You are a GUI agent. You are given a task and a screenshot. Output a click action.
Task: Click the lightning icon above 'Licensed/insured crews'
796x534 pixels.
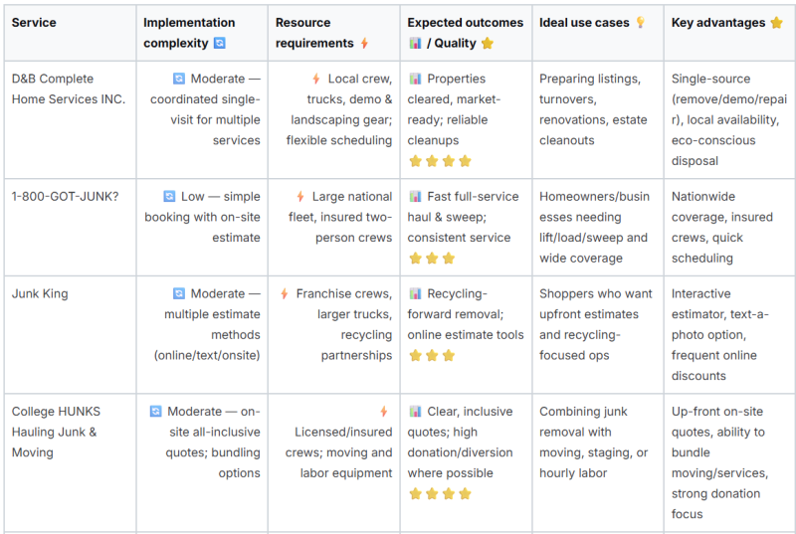384,412
